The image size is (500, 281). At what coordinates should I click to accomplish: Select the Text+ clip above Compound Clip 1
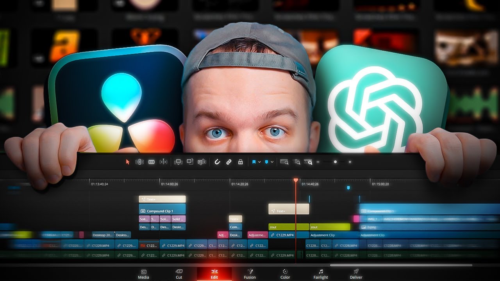[x=162, y=199]
